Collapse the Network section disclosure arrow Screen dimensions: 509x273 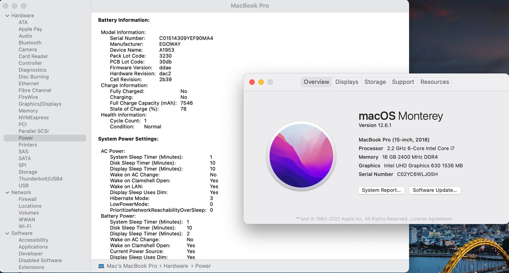pyautogui.click(x=7, y=192)
